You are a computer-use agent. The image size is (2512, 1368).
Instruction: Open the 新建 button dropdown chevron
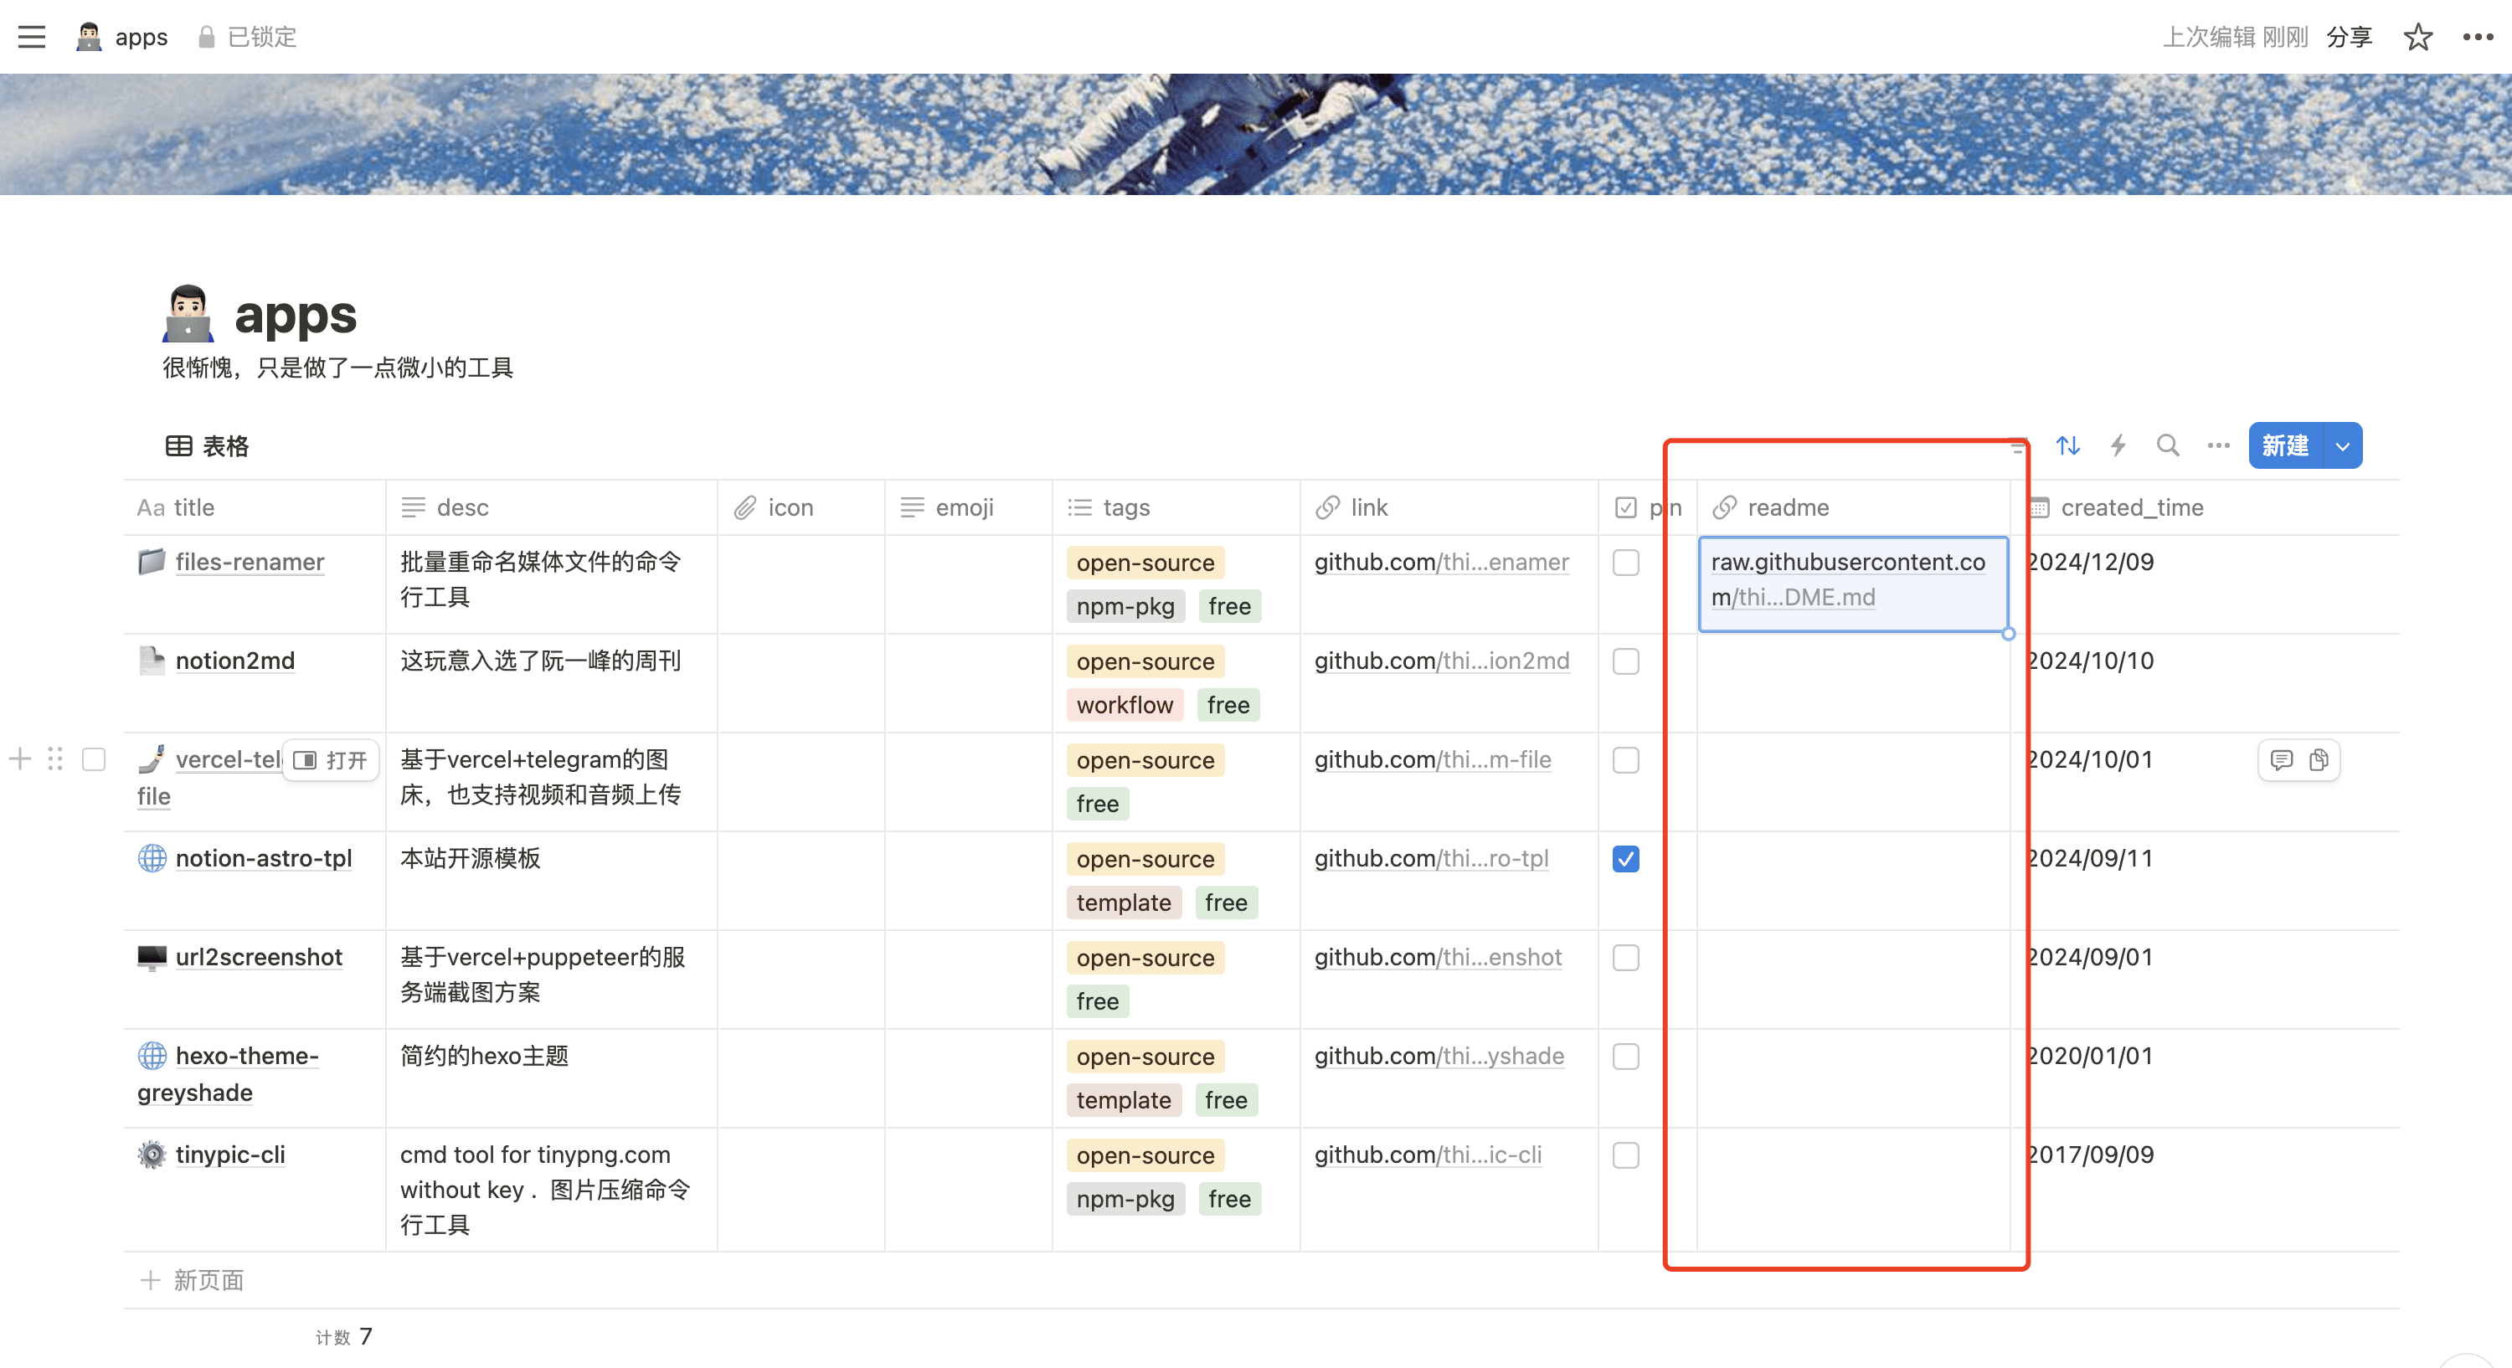click(x=2342, y=445)
